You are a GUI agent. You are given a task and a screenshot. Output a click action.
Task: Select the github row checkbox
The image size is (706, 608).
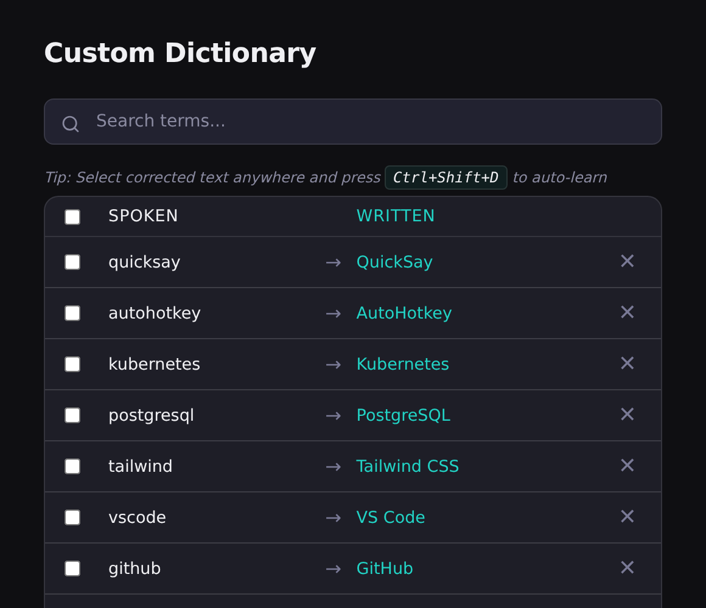(72, 568)
